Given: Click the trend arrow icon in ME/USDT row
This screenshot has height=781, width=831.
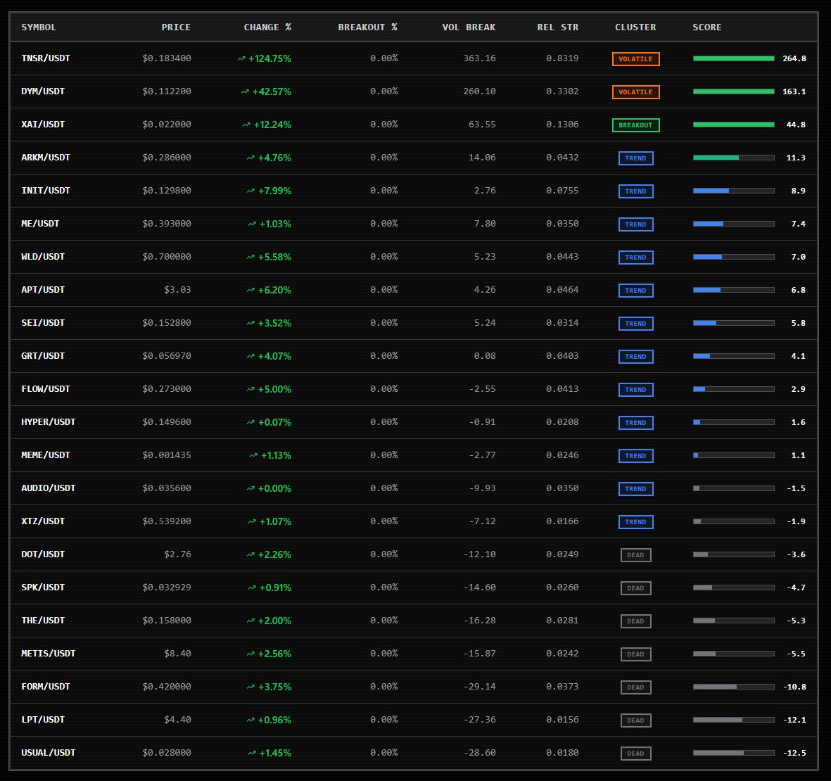Looking at the screenshot, I should tap(253, 224).
